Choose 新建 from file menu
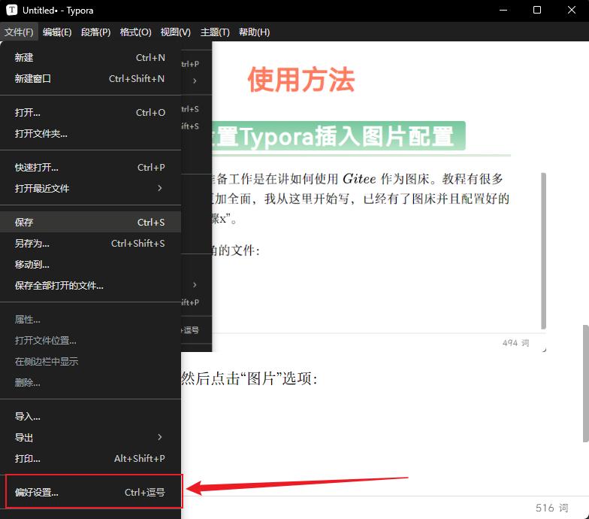The height and width of the screenshot is (519, 589). [90, 57]
